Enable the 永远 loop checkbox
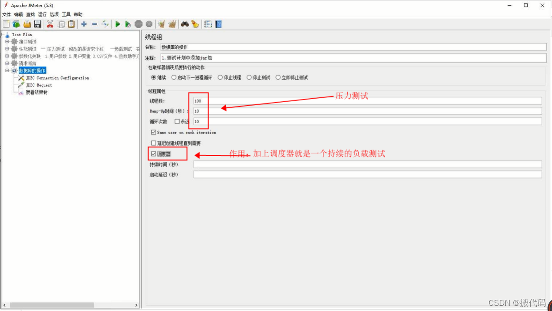The image size is (552, 311). [177, 121]
